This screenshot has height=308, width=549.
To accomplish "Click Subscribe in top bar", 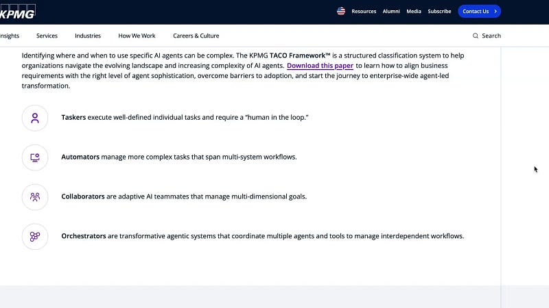I will pos(439,11).
